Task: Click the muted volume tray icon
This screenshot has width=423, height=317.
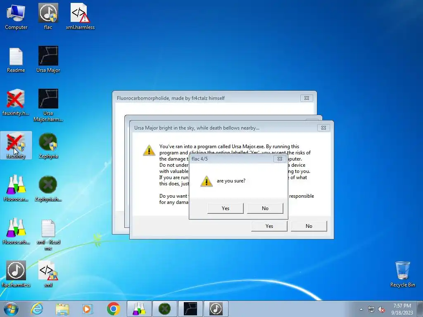Action: (381, 309)
